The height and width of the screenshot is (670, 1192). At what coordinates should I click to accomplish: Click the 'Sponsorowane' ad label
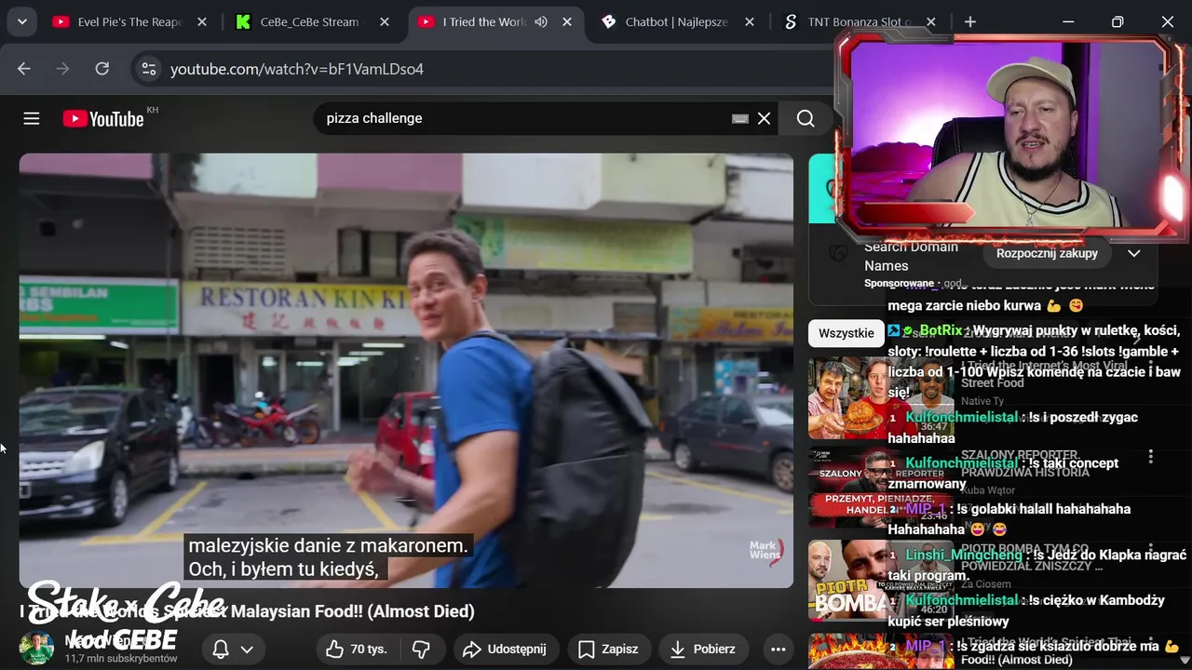(x=899, y=283)
